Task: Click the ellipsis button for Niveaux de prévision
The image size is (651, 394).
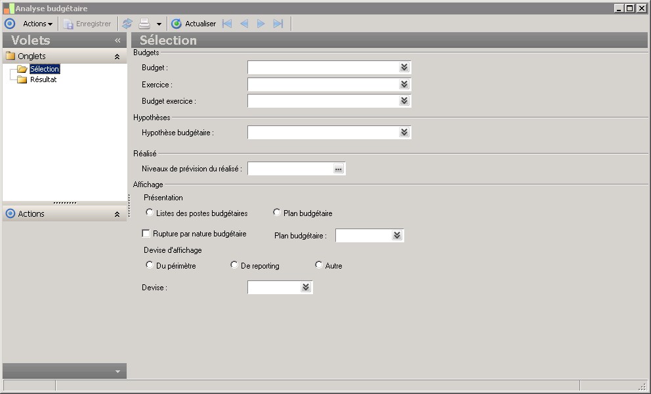Action: pyautogui.click(x=338, y=169)
